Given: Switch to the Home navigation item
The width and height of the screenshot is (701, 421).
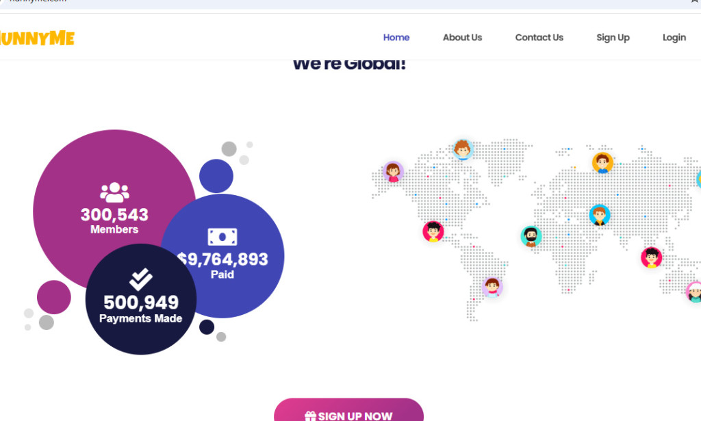Looking at the screenshot, I should pos(396,38).
